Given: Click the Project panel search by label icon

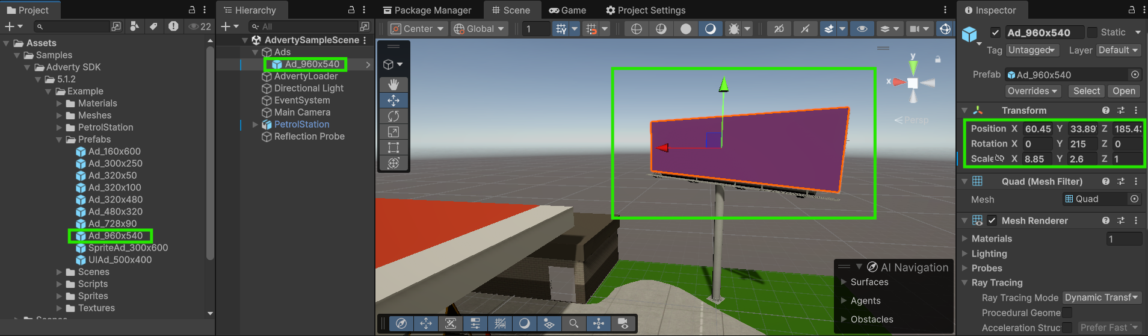Looking at the screenshot, I should coord(153,26).
